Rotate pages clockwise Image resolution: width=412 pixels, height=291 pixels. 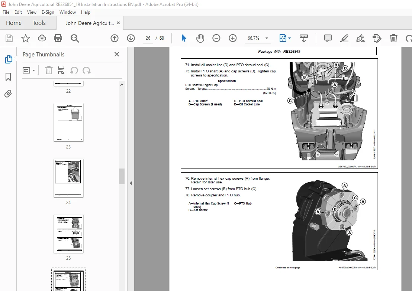(86, 70)
